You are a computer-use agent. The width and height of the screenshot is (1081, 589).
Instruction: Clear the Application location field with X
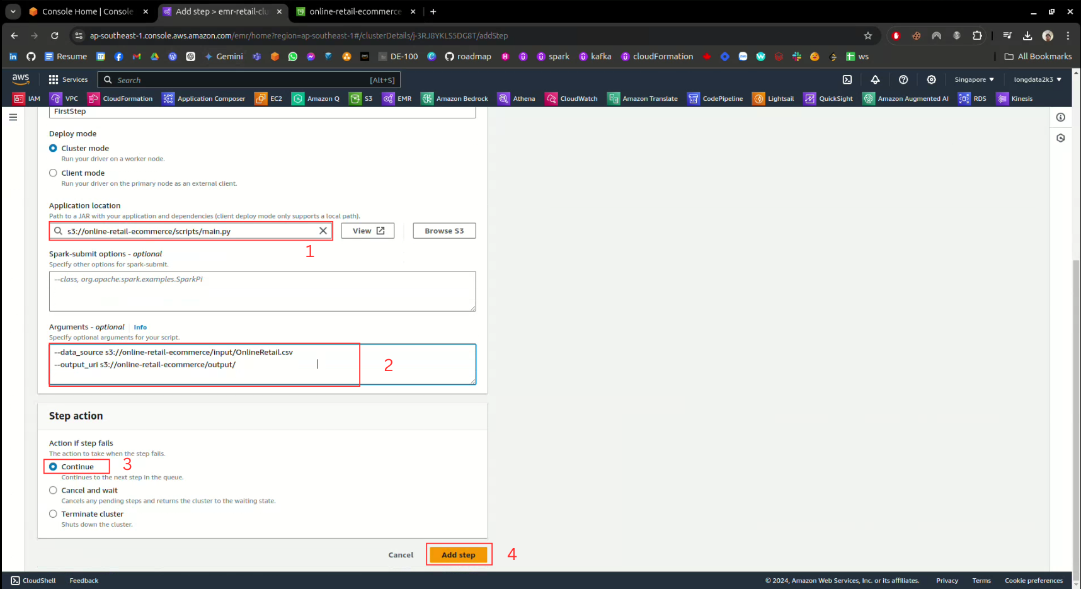pos(323,231)
